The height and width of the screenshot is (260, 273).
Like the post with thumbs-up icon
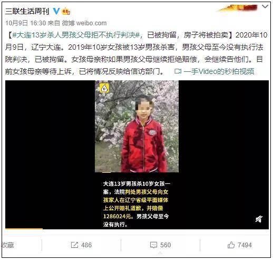click(231, 245)
